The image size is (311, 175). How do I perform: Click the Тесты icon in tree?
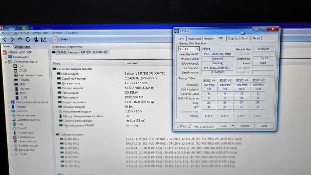[16, 154]
